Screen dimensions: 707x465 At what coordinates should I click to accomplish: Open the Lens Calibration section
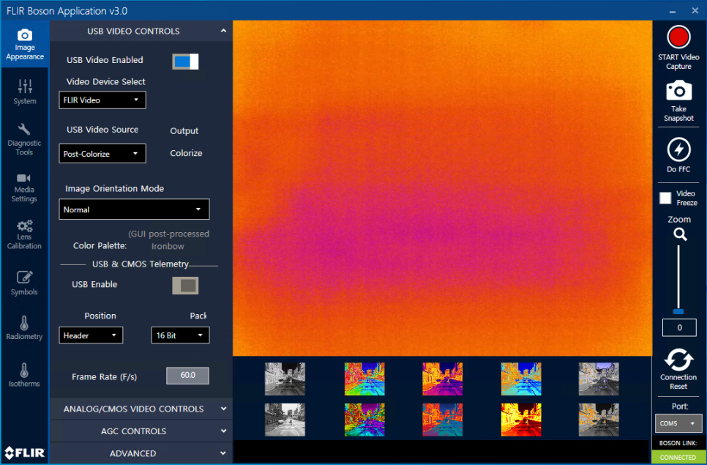[24, 234]
